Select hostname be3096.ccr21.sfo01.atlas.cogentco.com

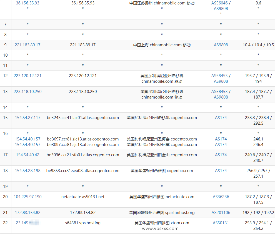pos(83,155)
